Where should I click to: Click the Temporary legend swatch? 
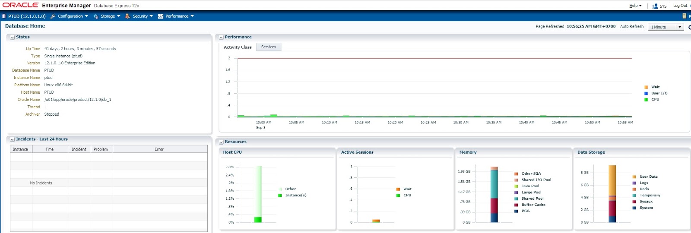tap(634, 195)
